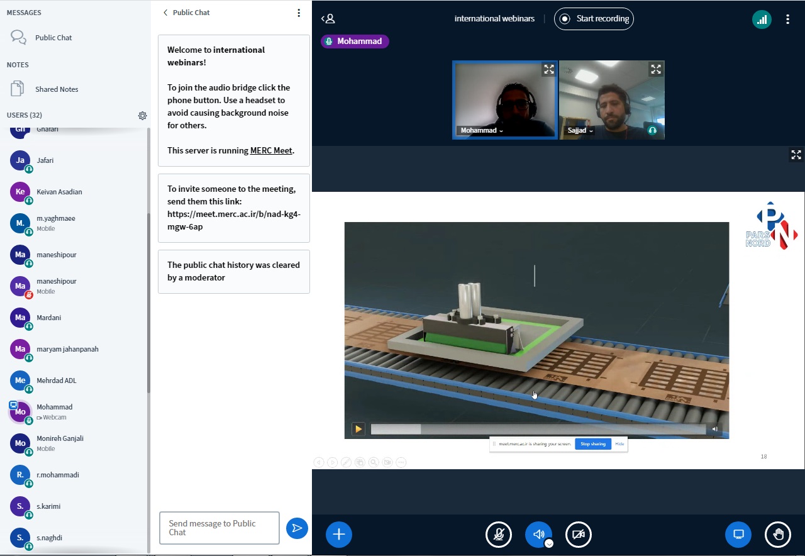Viewport: 805px width, 556px height.
Task: Click the video progress bar in the presentation
Action: coord(538,429)
